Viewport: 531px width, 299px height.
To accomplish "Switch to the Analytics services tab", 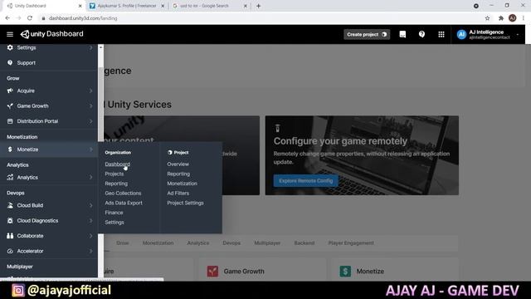I will point(198,243).
